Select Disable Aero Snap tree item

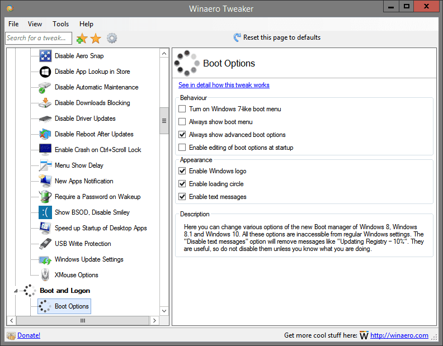pyautogui.click(x=79, y=56)
